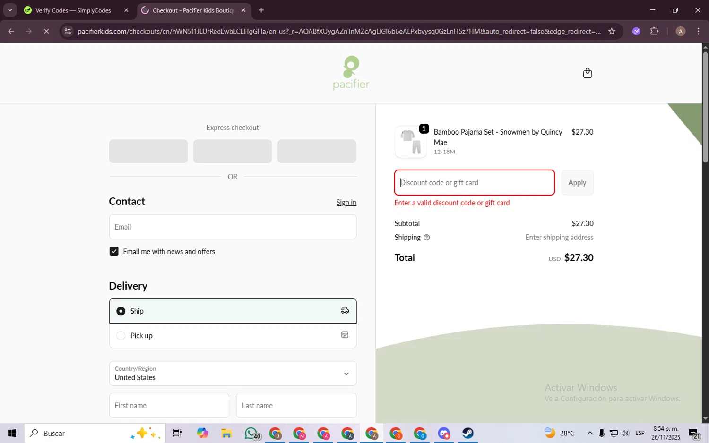Close the Verify Codes SimplyCodes tab

point(126,10)
